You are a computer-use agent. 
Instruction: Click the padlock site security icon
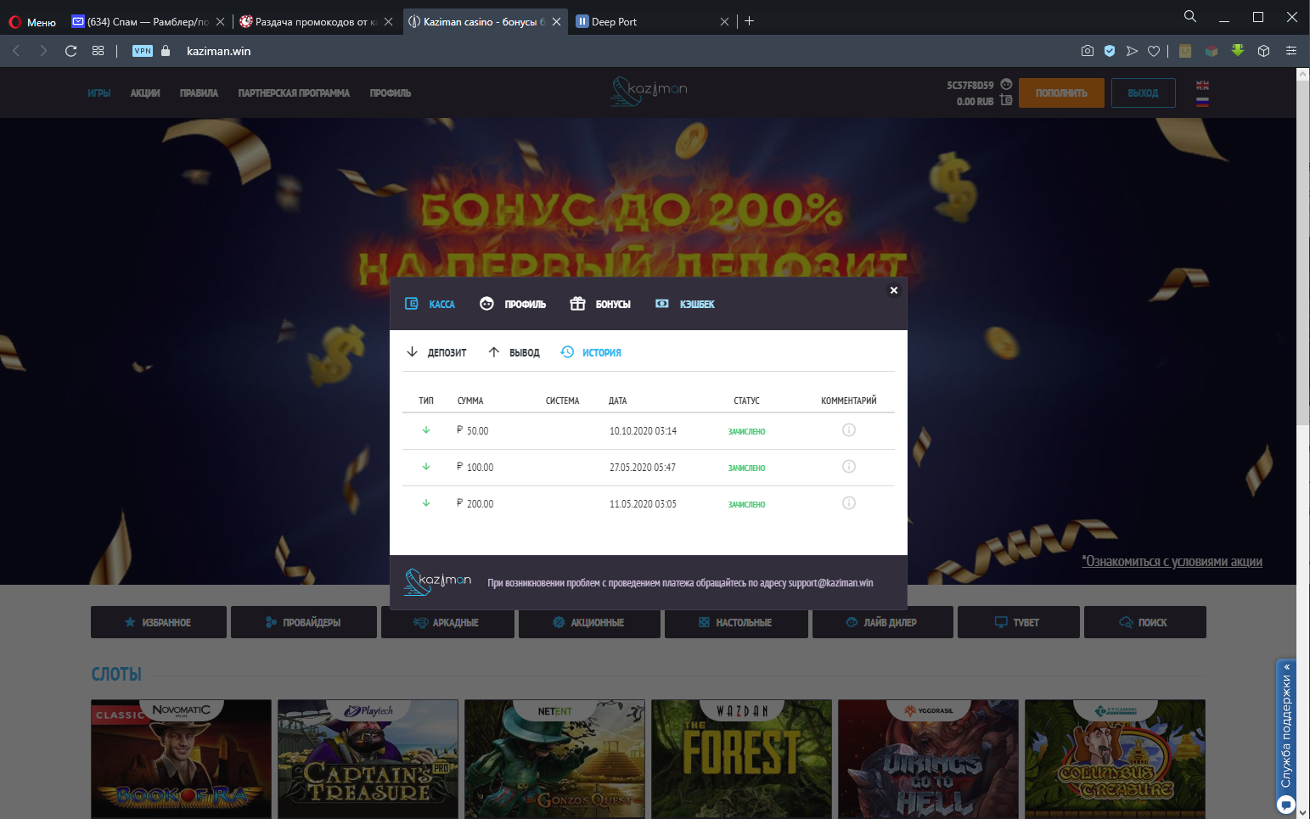[x=166, y=51]
